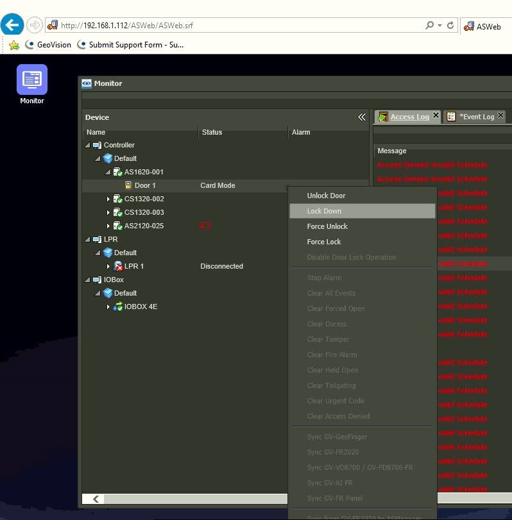
Task: Expand the CS1320-003 node
Action: [108, 212]
